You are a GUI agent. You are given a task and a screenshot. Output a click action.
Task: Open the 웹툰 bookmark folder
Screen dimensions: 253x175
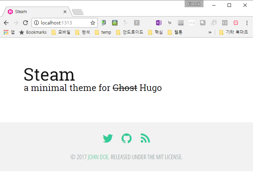[x=175, y=32]
